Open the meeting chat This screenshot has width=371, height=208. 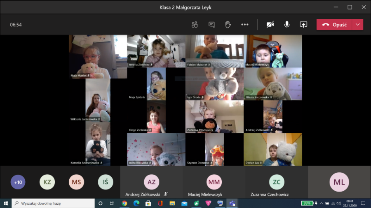tap(211, 25)
